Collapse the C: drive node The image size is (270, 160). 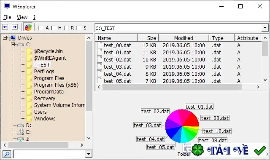[x=13, y=45]
